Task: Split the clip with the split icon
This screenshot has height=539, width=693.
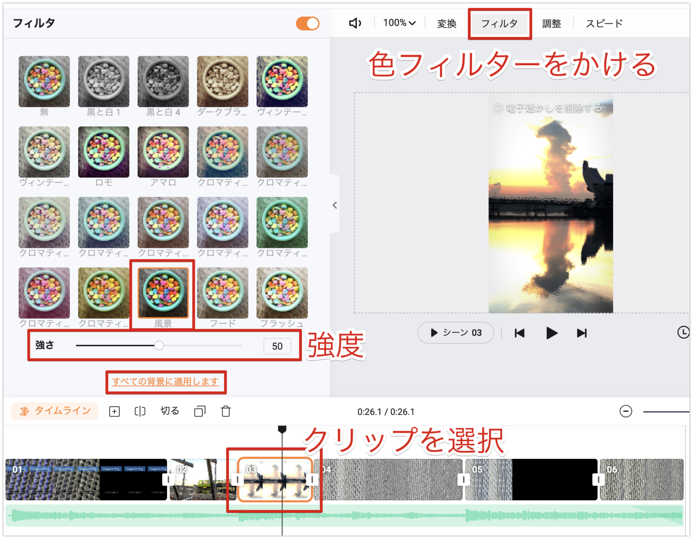Action: pos(140,411)
